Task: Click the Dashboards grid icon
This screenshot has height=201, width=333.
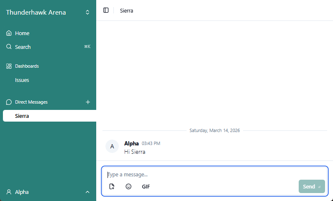Action: click(x=9, y=66)
